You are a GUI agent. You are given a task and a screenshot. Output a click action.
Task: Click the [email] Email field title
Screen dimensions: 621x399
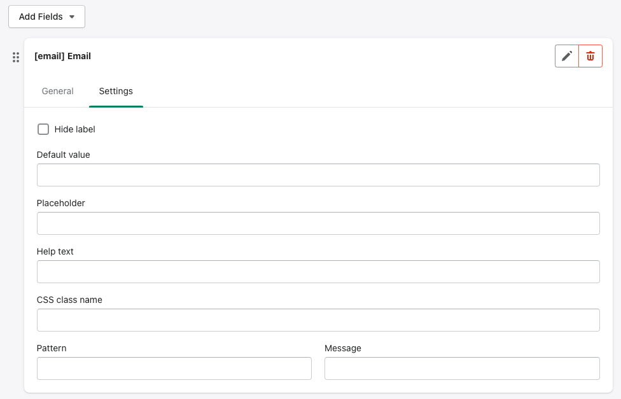[62, 56]
